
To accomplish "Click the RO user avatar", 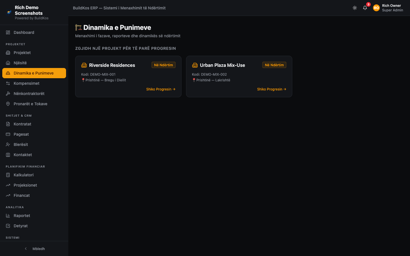I will click(x=376, y=8).
